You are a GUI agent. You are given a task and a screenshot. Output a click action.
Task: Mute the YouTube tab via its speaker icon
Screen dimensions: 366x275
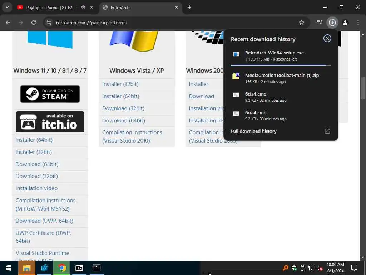[83, 7]
